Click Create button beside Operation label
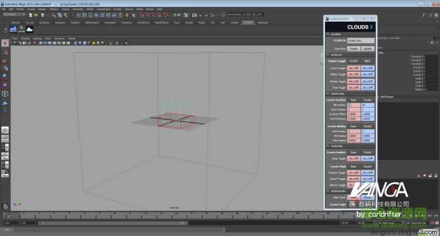440x236 pixels. pyautogui.click(x=353, y=48)
